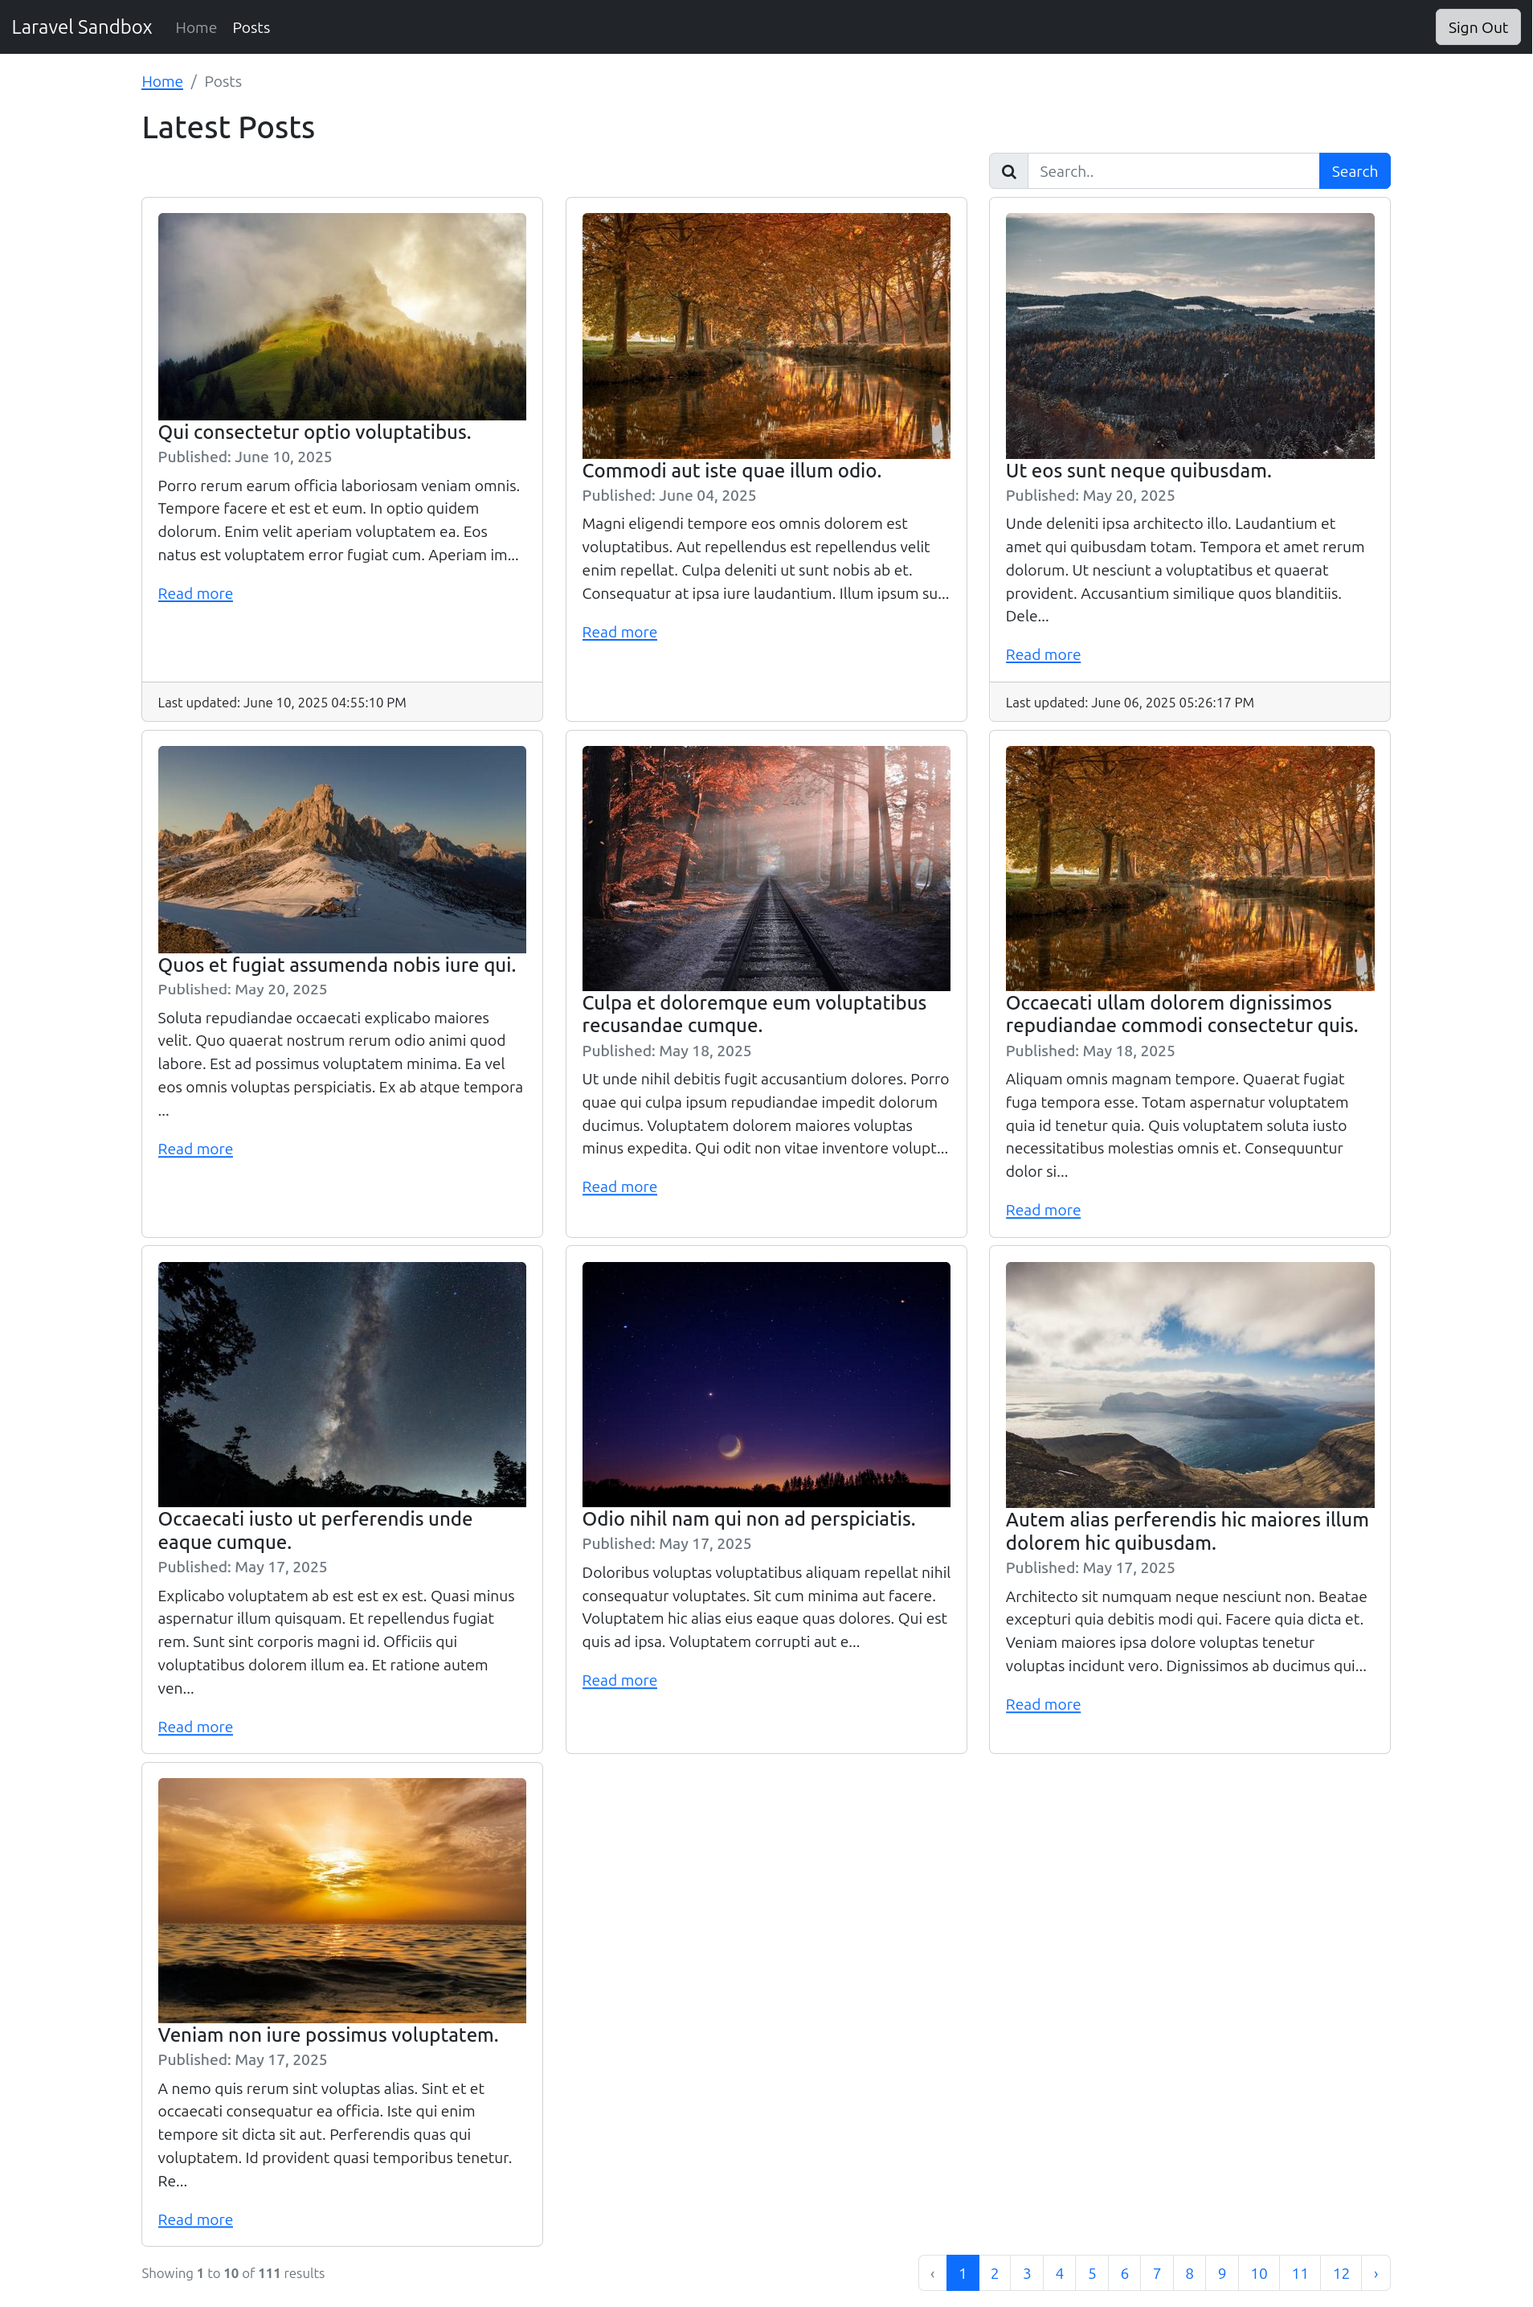Read more of Ut eos sunt neque quibusdam
Screen dimensions: 1533x2307
1043,654
